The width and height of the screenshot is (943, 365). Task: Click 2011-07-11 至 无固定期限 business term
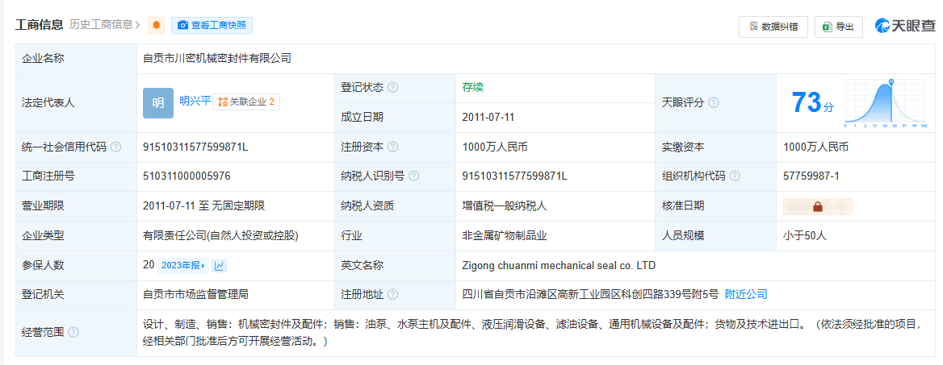(204, 206)
